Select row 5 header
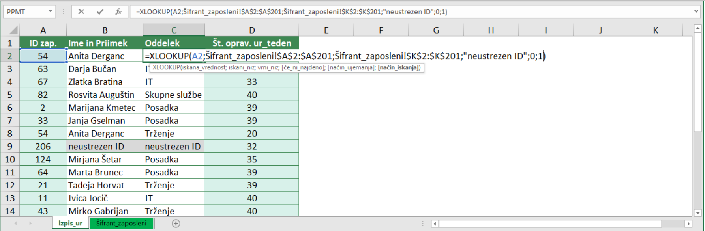Image resolution: width=705 pixels, height=231 pixels. [10, 95]
